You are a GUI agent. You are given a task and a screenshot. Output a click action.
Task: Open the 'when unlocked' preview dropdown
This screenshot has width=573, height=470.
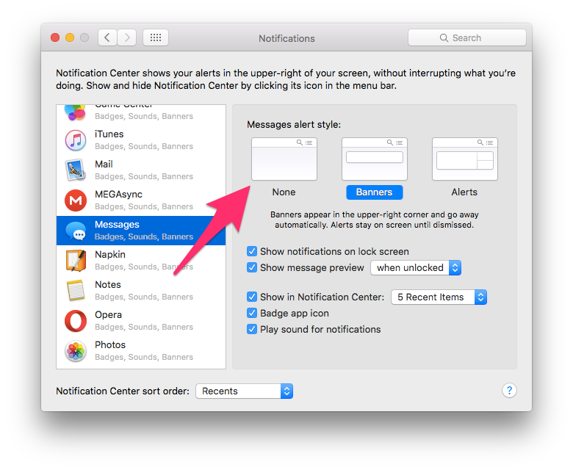point(416,268)
